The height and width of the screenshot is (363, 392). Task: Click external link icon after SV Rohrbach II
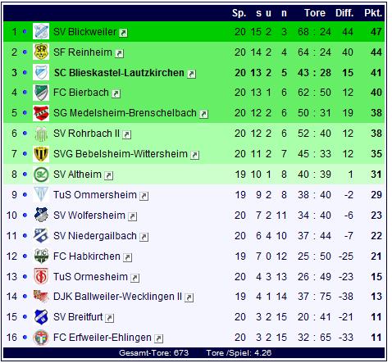[x=127, y=134]
